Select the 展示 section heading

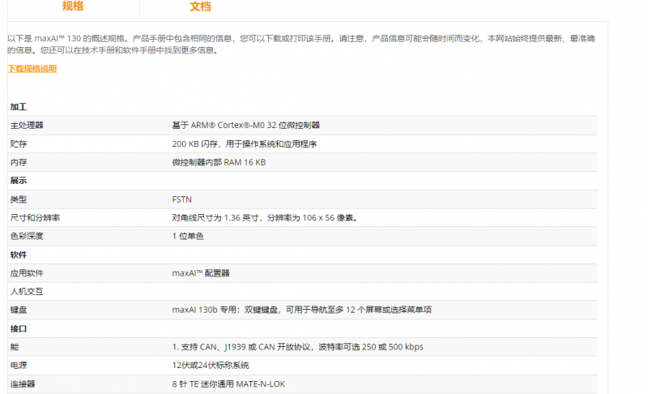tap(19, 181)
